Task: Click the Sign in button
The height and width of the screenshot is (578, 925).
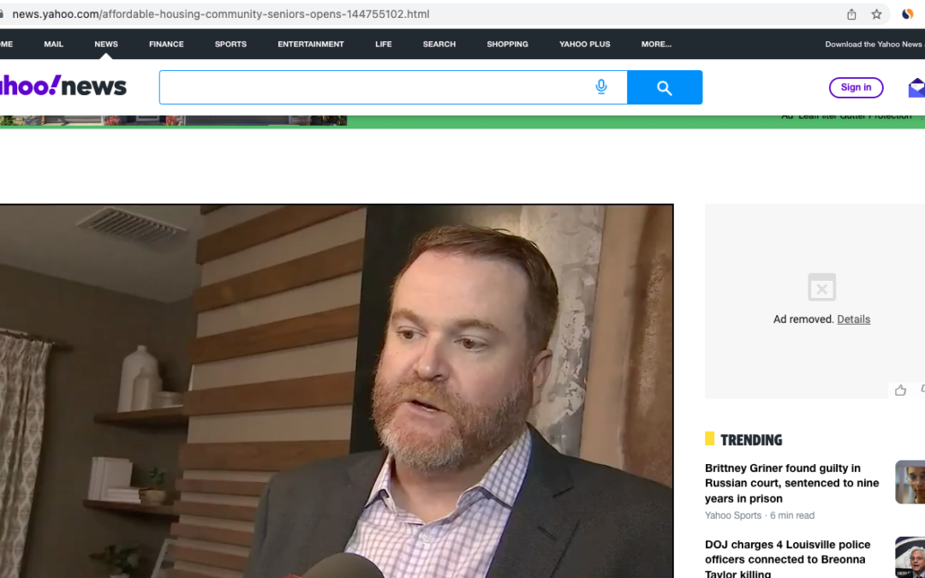Action: (856, 87)
